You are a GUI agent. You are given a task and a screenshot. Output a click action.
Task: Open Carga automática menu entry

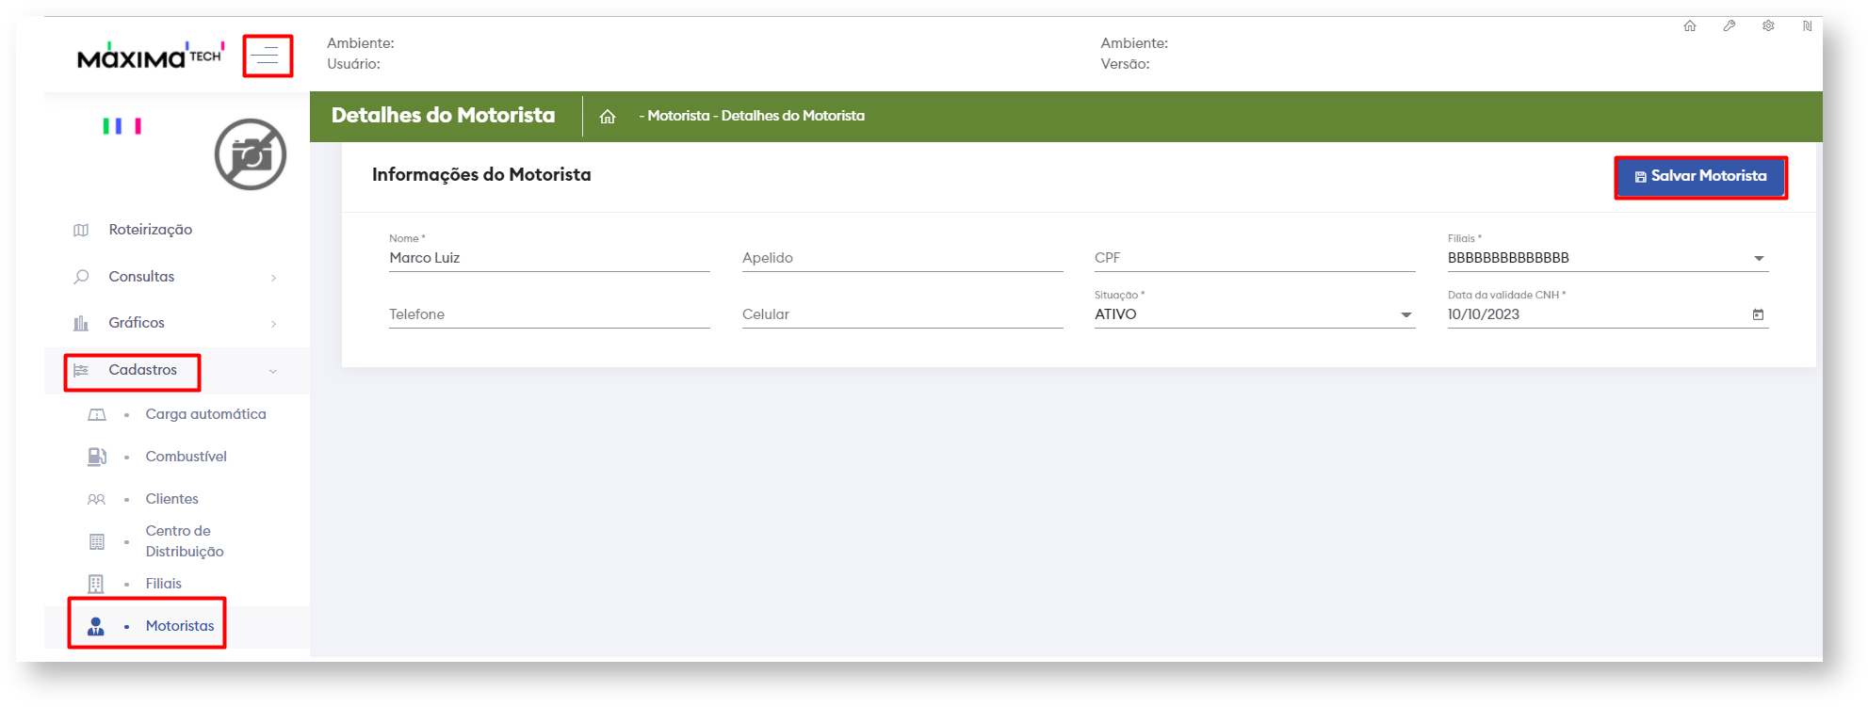(x=205, y=414)
